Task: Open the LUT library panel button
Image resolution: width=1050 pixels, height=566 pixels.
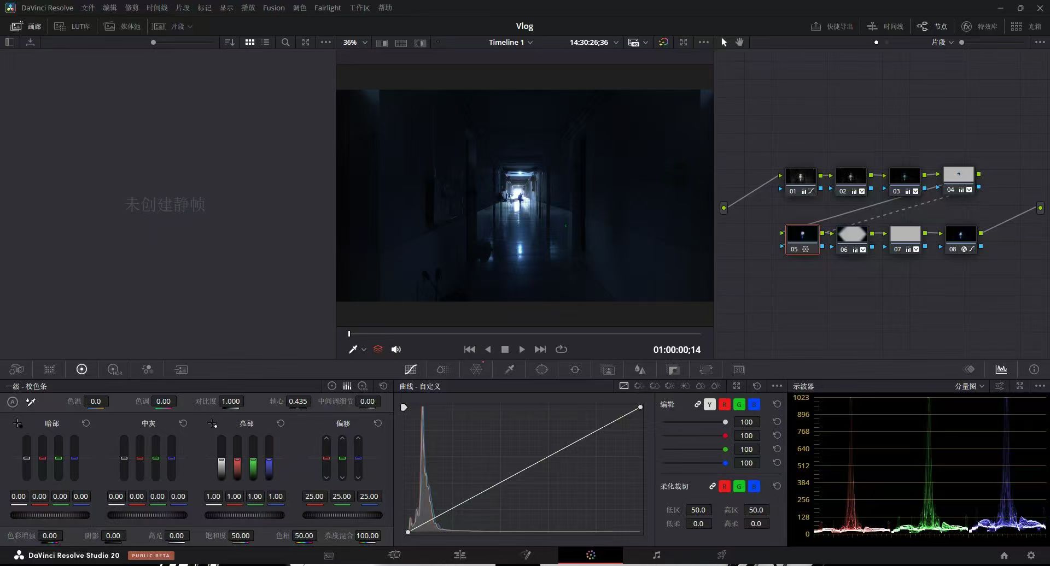Action: 72,26
